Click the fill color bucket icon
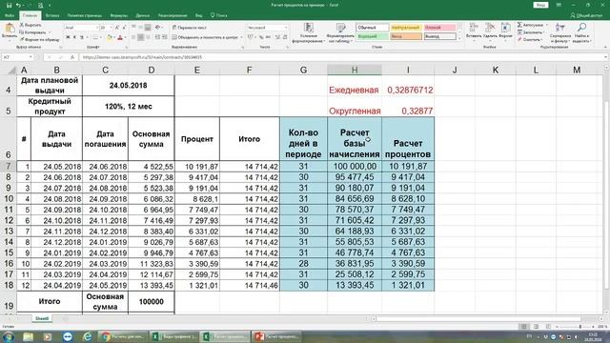 coord(110,37)
